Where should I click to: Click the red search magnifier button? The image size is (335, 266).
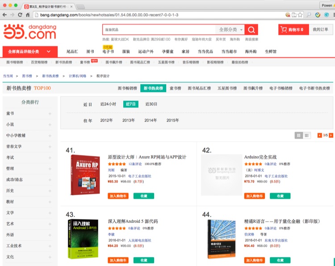click(x=251, y=30)
